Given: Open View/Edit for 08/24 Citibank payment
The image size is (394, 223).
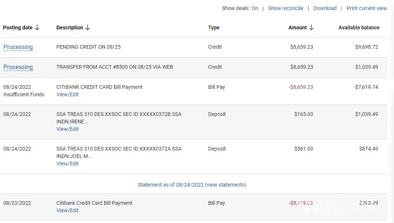Looking at the screenshot, I should pyautogui.click(x=68, y=94).
